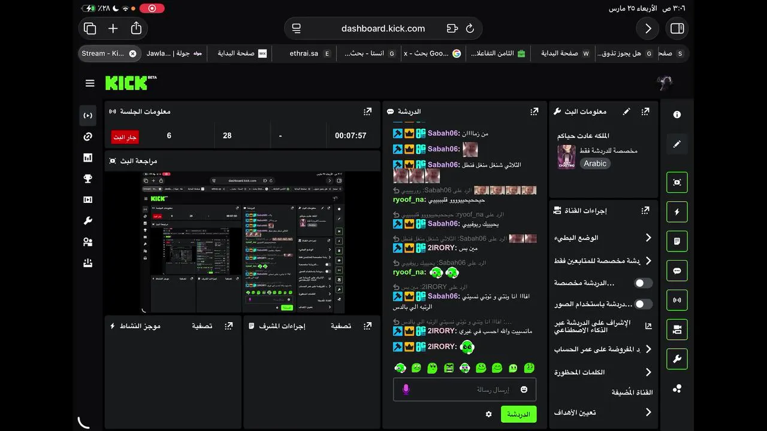Screen dimensions: 767x431
Task: Switch to the x - بحث Goo... tab
Action: click(432, 53)
